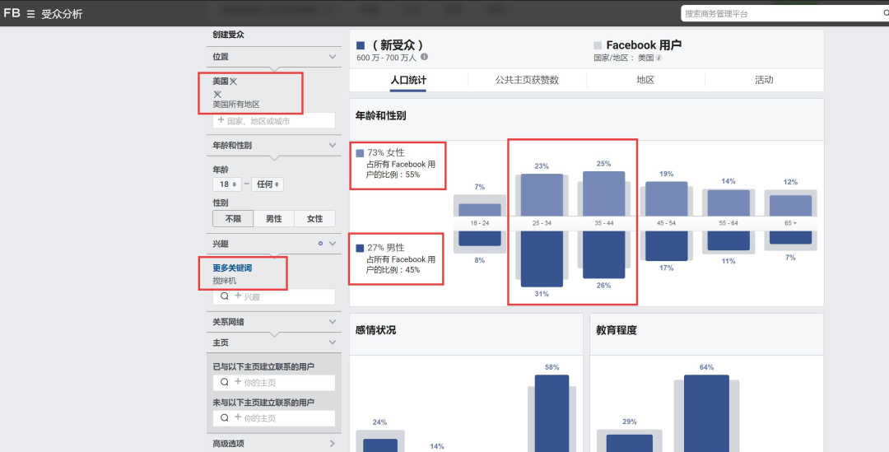The height and width of the screenshot is (452, 889).
Task: Collapse the 主页 section chevron
Action: (x=333, y=342)
